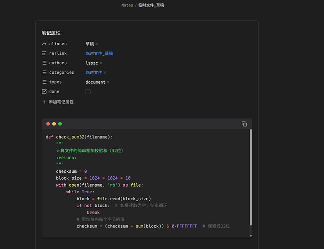Click the :return: docstring line

(x=66, y=158)
